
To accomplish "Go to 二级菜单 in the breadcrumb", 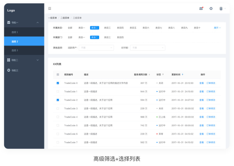I will 65,18.
